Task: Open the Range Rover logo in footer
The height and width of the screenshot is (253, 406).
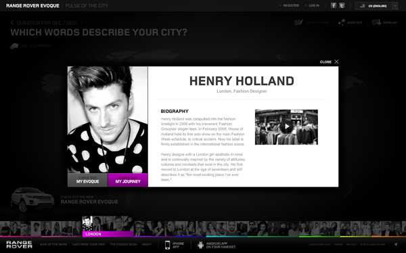Action: click(x=20, y=244)
